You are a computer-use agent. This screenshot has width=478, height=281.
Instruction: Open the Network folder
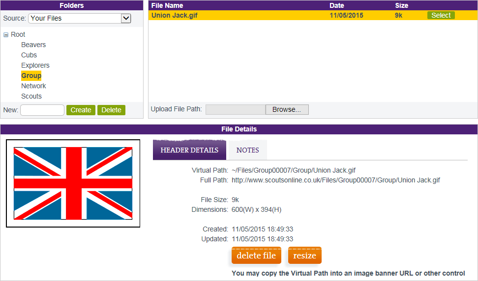33,86
